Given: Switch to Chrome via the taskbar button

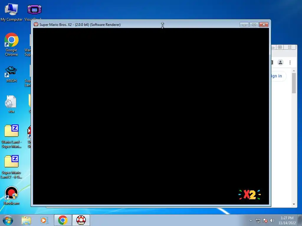Looking at the screenshot, I should click(63, 220).
